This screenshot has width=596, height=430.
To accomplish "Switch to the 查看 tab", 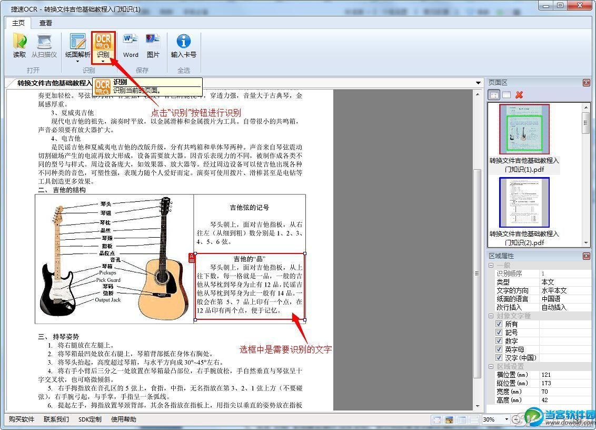I will pyautogui.click(x=46, y=23).
